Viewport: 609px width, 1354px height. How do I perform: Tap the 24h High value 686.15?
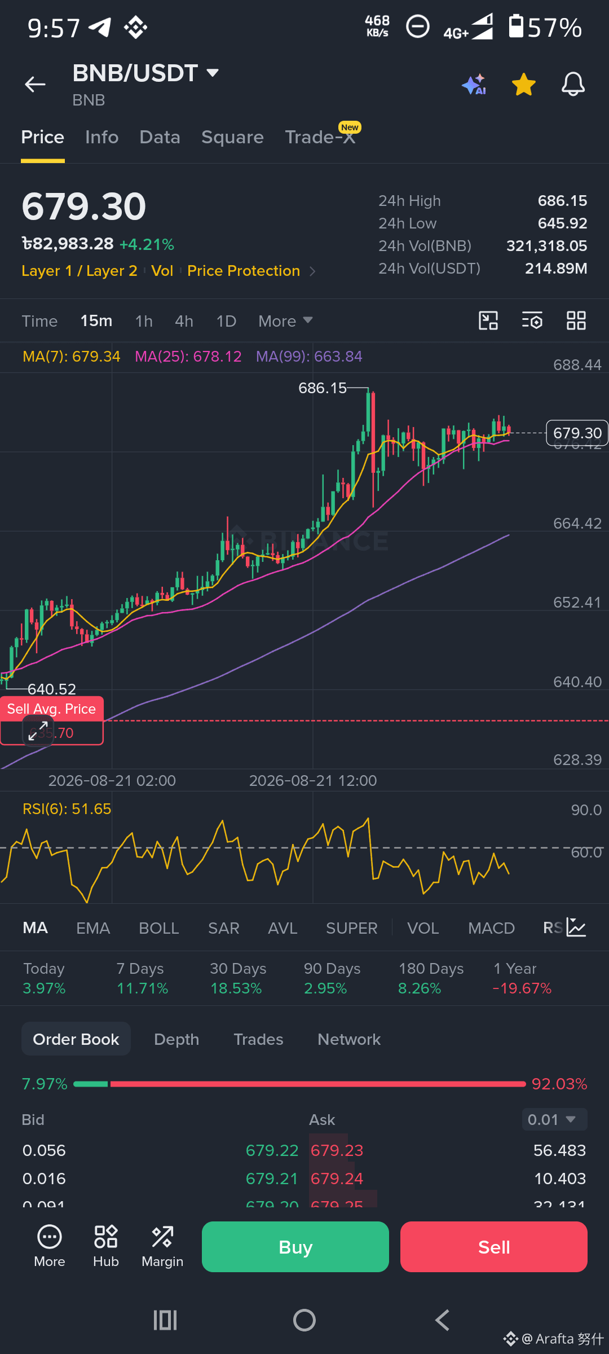(x=562, y=201)
